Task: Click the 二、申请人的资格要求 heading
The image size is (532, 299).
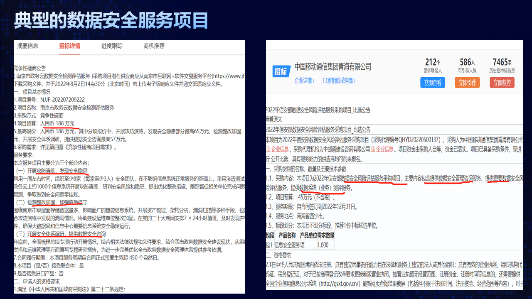Action: 38,281
